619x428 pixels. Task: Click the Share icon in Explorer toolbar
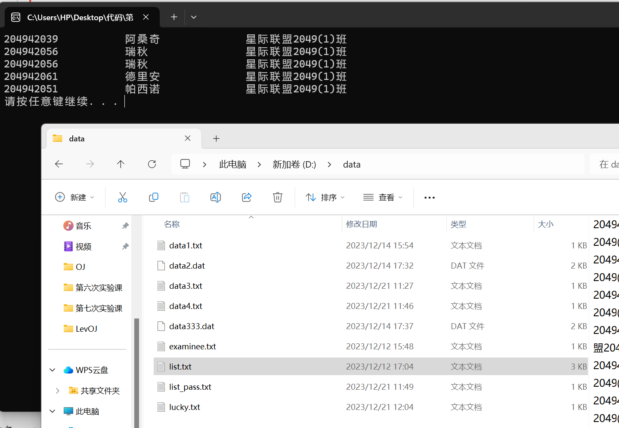pos(247,197)
